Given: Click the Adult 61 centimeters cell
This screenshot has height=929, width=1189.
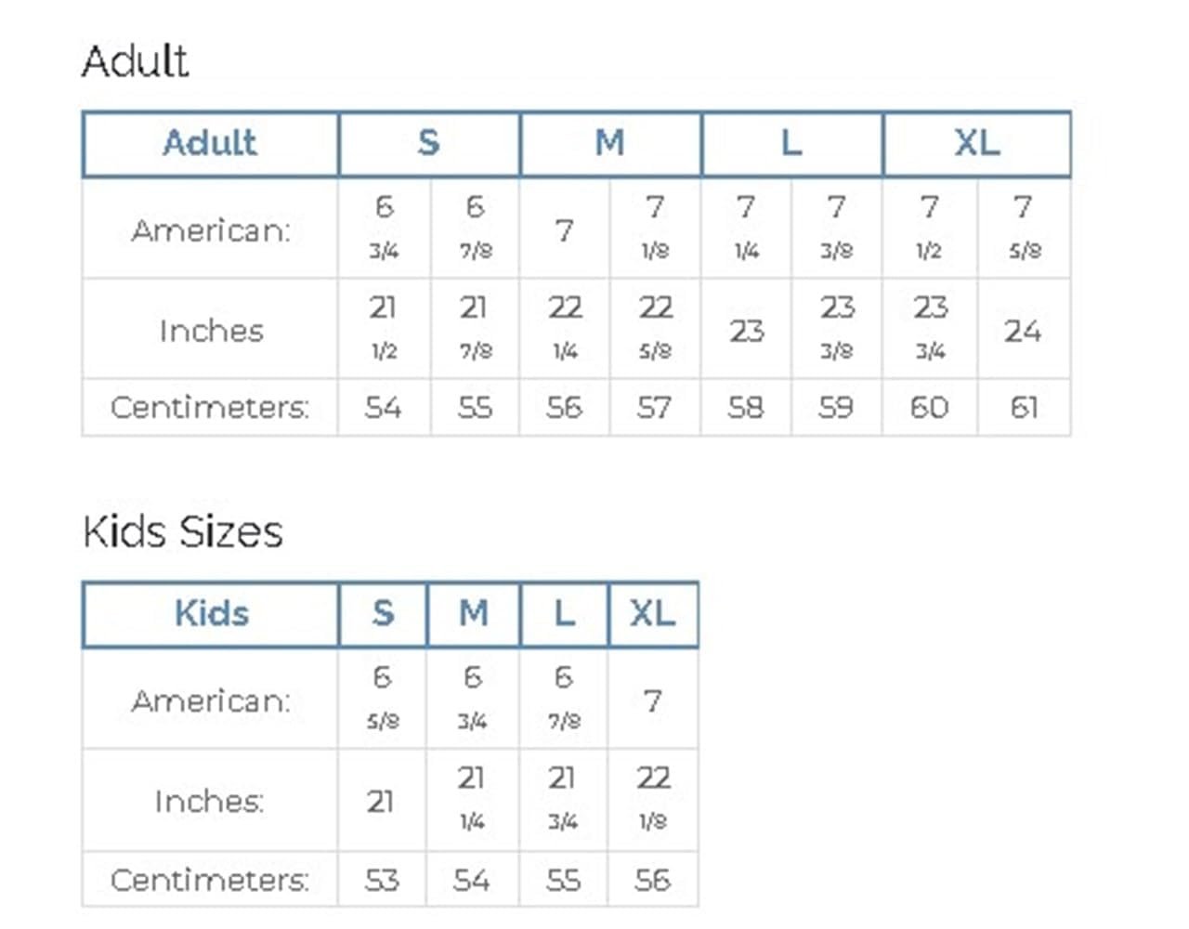Looking at the screenshot, I should click(x=1024, y=407).
